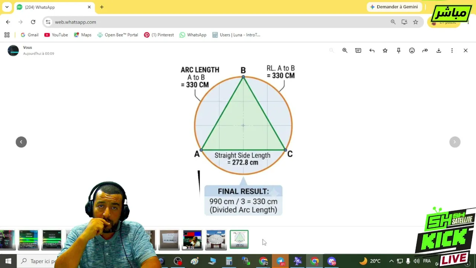Click the greyed zoom-out magnifier in viewer toolbar

coord(331,51)
